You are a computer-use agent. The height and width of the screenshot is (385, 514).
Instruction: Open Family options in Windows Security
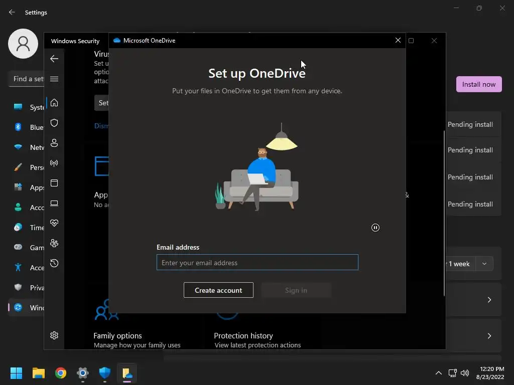[x=117, y=336]
